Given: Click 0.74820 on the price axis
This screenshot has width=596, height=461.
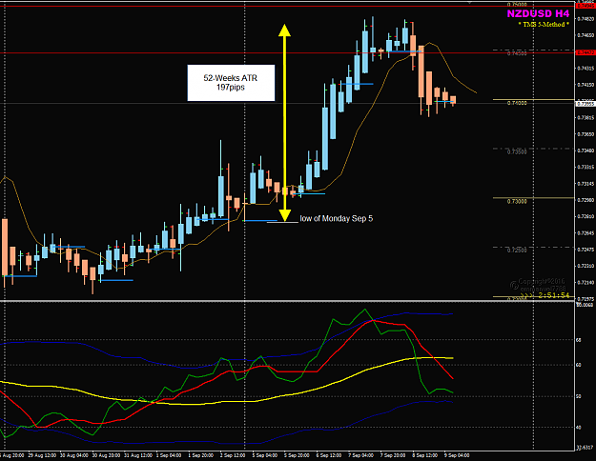Looking at the screenshot, I should 586,19.
